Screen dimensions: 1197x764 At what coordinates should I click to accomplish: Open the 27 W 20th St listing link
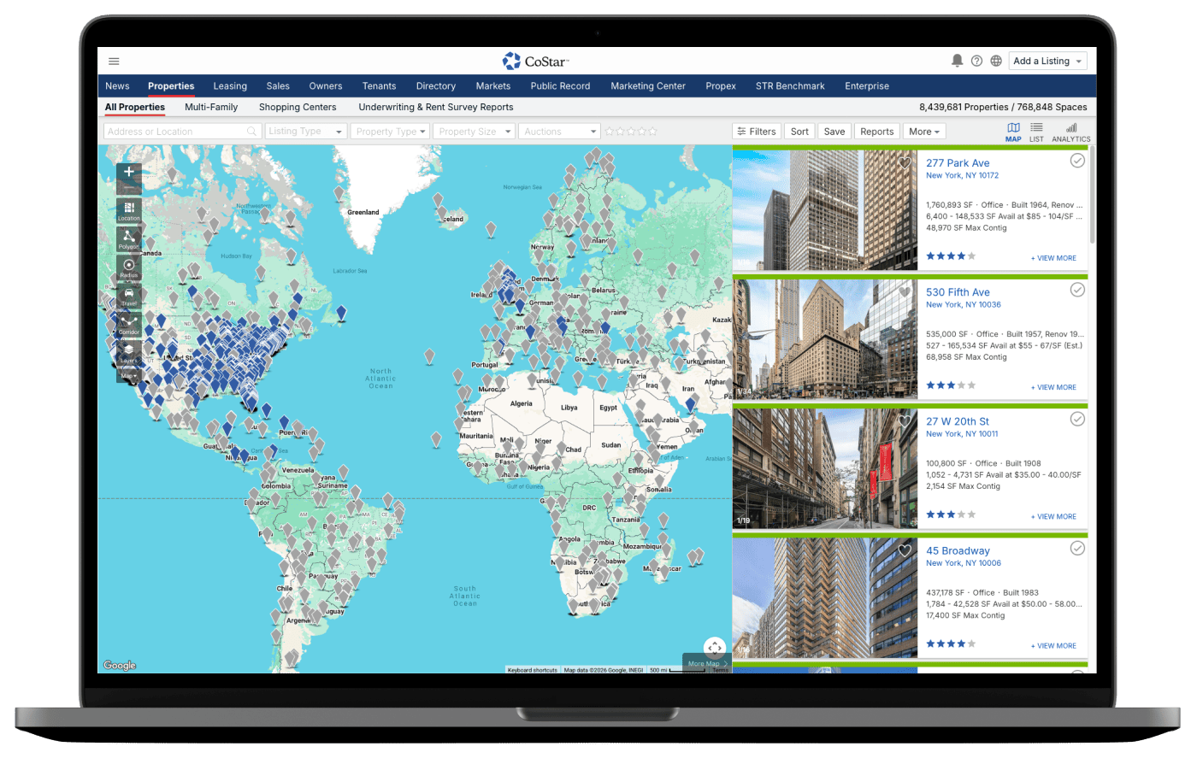(957, 421)
